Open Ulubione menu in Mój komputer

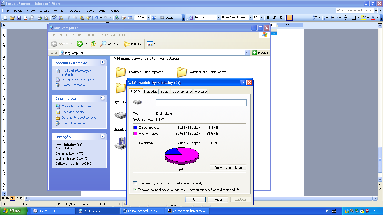pos(91,35)
